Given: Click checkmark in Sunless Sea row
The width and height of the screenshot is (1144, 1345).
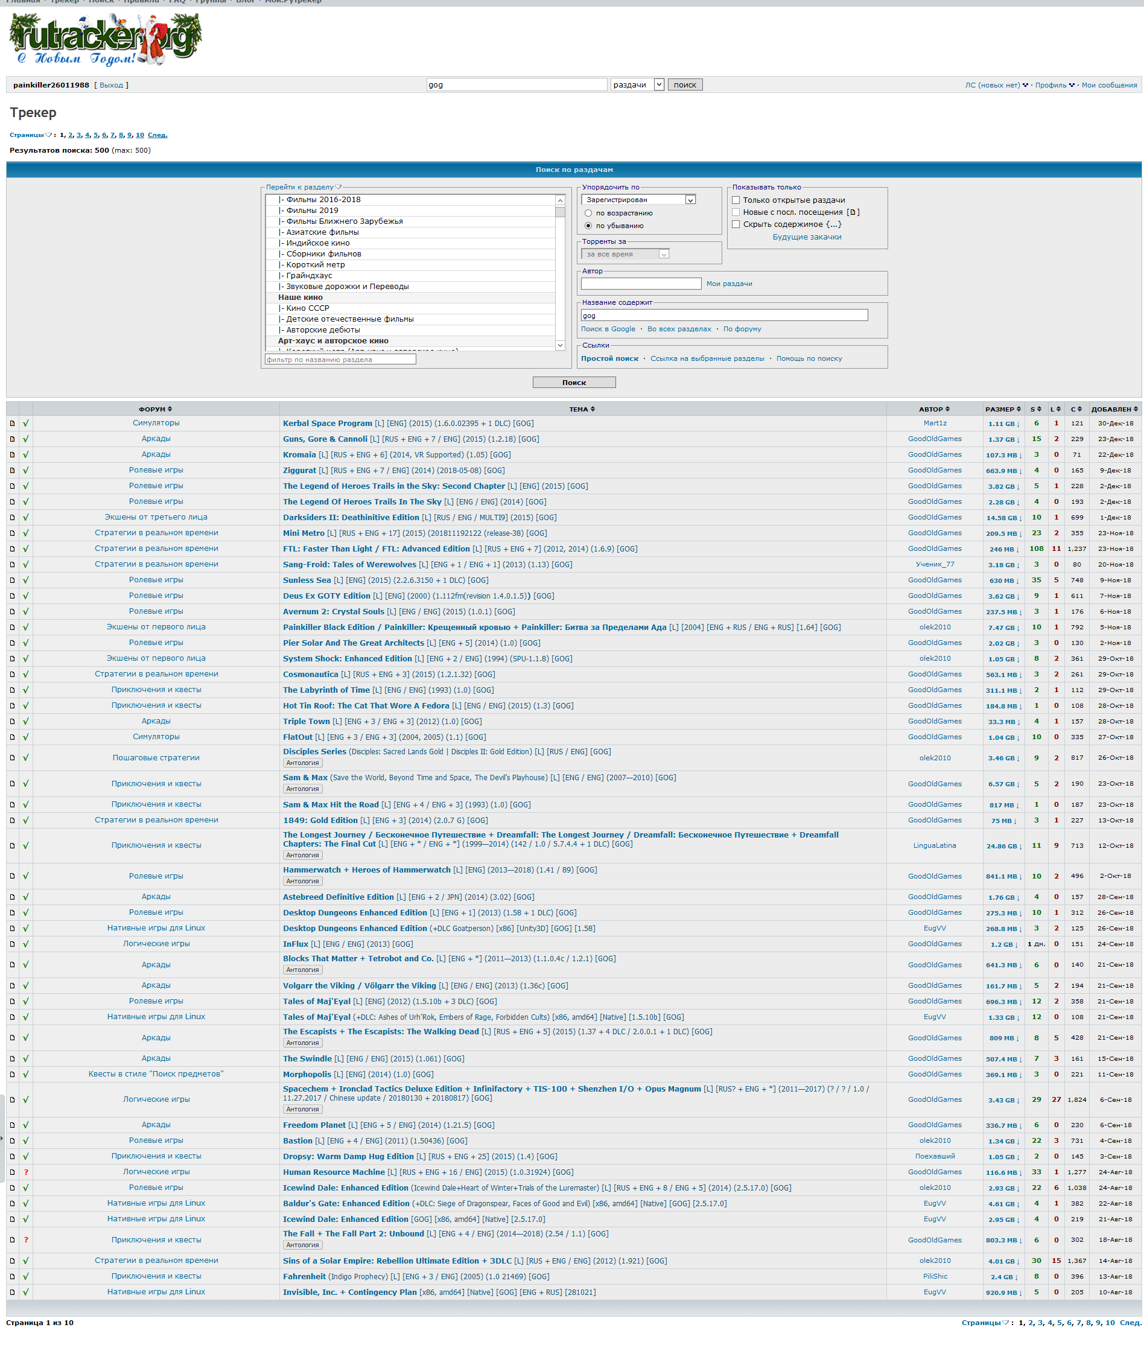Looking at the screenshot, I should click(x=26, y=580).
